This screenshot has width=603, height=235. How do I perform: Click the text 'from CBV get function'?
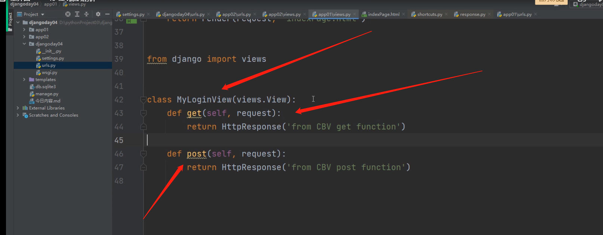(344, 127)
